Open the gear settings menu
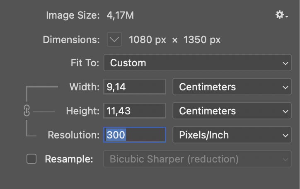The height and width of the screenshot is (189, 300). pos(281,15)
